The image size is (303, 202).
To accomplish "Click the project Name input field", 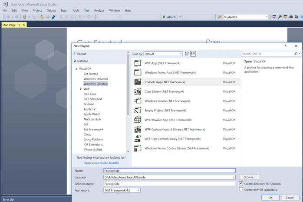I will click(x=169, y=170).
